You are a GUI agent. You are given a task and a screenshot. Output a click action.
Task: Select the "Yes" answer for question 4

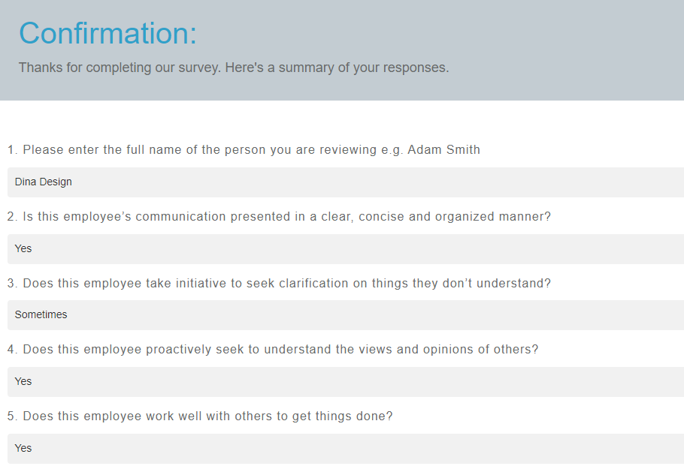click(x=342, y=381)
